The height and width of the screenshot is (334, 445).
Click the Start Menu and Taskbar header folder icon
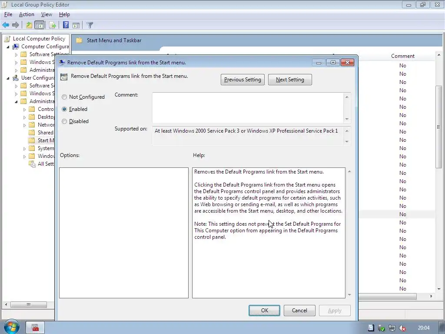coord(80,40)
